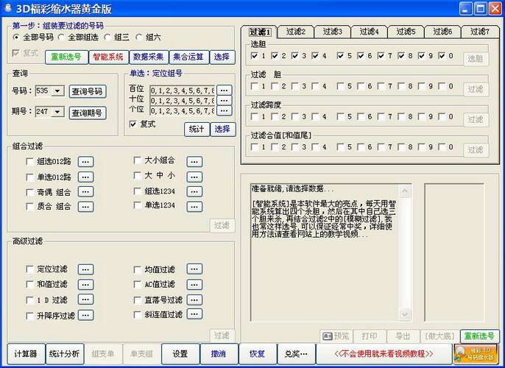The height and width of the screenshot is (368, 505).
Task: Open the 统计分析 button
Action: tap(65, 354)
